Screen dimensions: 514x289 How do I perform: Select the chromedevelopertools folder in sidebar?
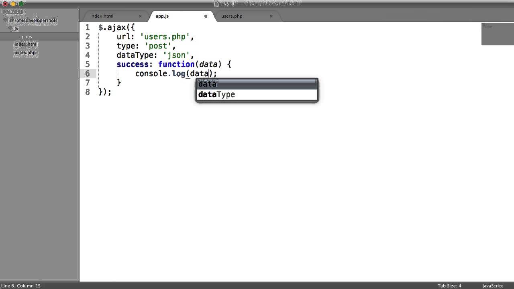(34, 20)
